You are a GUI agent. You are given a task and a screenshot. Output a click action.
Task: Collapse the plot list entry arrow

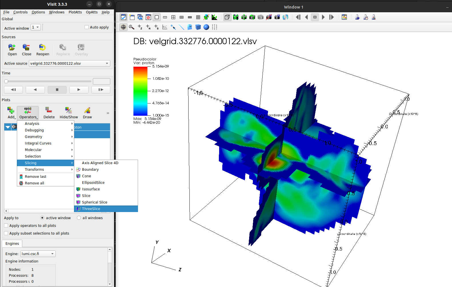pos(8,127)
